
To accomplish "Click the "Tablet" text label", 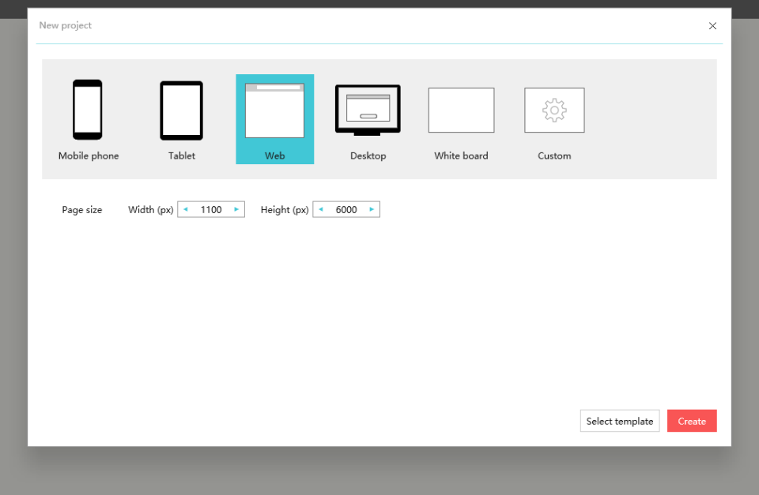I will [182, 156].
